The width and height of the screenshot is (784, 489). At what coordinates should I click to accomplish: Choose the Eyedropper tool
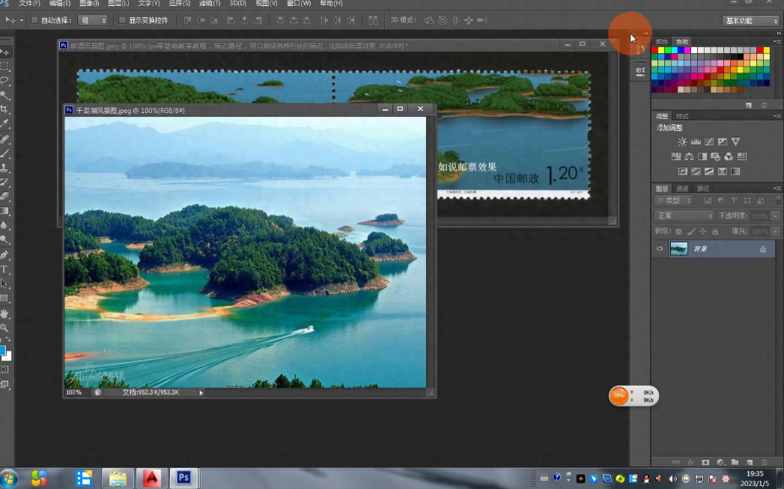(4, 123)
